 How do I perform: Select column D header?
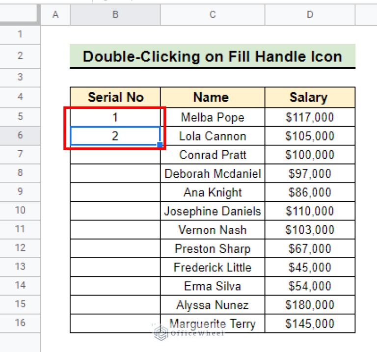pos(310,15)
